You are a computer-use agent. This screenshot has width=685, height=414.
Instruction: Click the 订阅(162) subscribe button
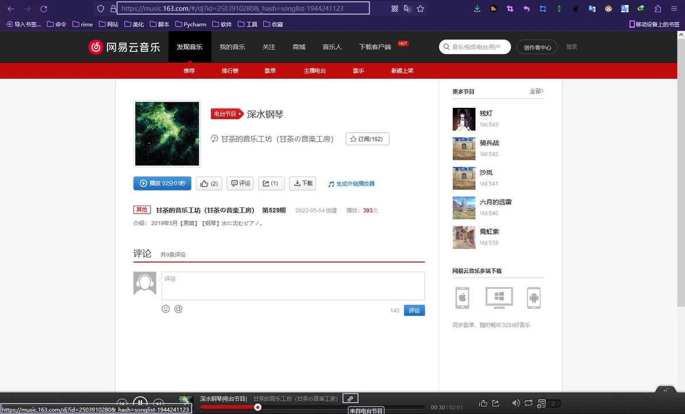click(x=367, y=139)
